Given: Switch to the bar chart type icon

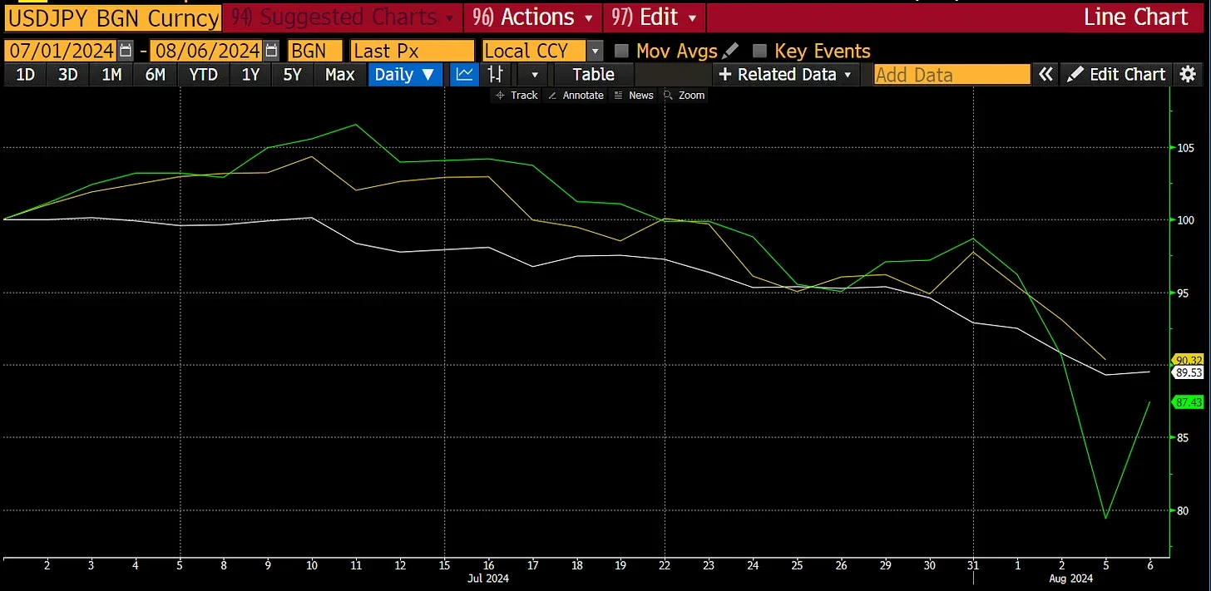Looking at the screenshot, I should 495,74.
